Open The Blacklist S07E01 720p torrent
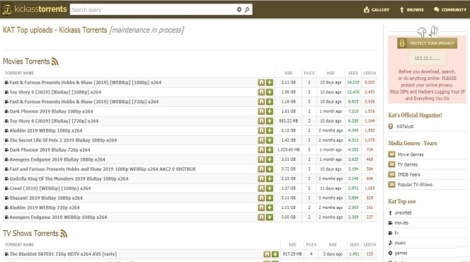The image size is (470, 262). (x=63, y=254)
